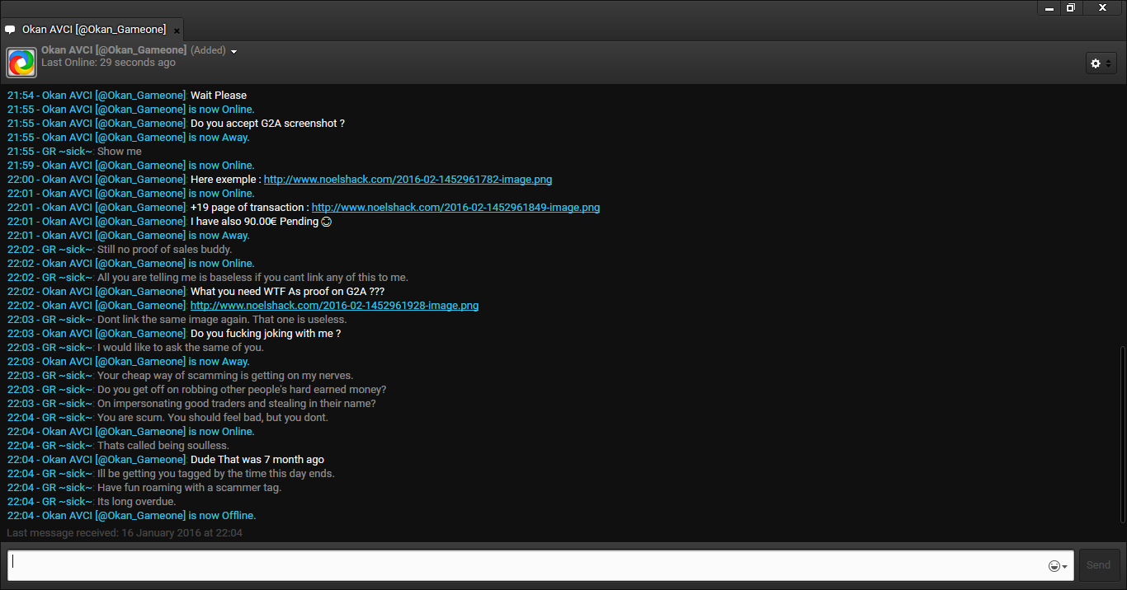Open the chat settings gear menu
The width and height of the screenshot is (1127, 590).
[x=1101, y=63]
